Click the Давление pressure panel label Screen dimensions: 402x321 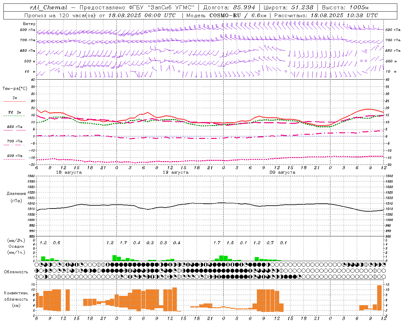(16, 194)
